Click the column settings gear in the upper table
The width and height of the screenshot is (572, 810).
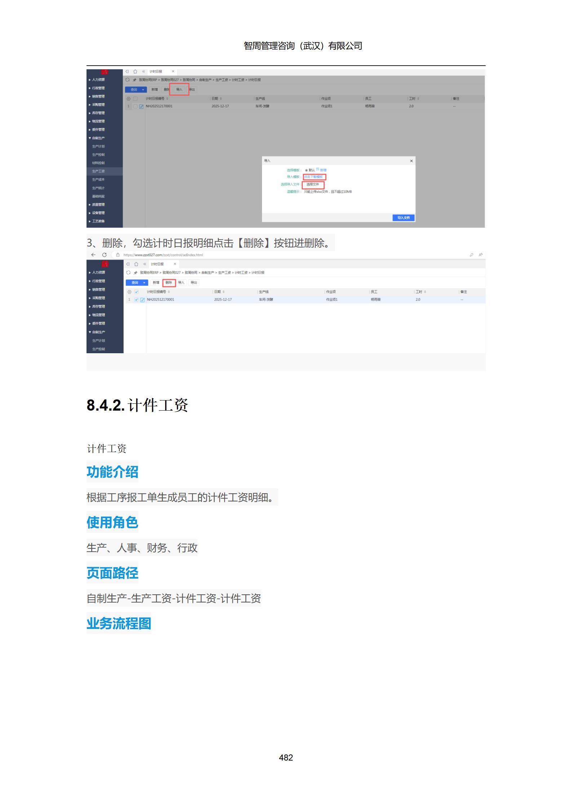click(129, 98)
